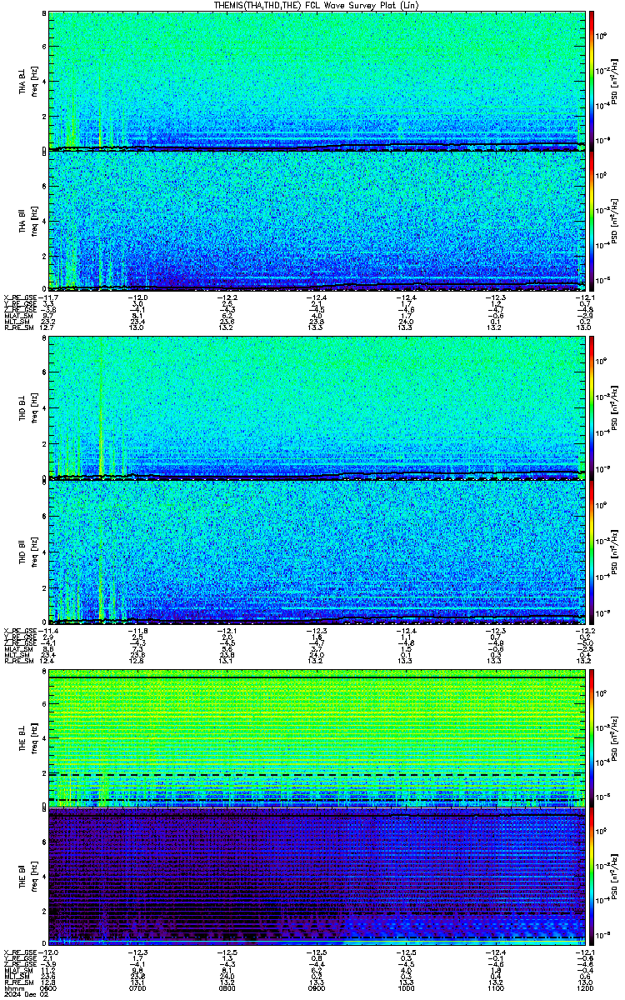Click the colorbar beside THA B-perpendicular panel
This screenshot has width=625, height=1000.
click(x=592, y=81)
